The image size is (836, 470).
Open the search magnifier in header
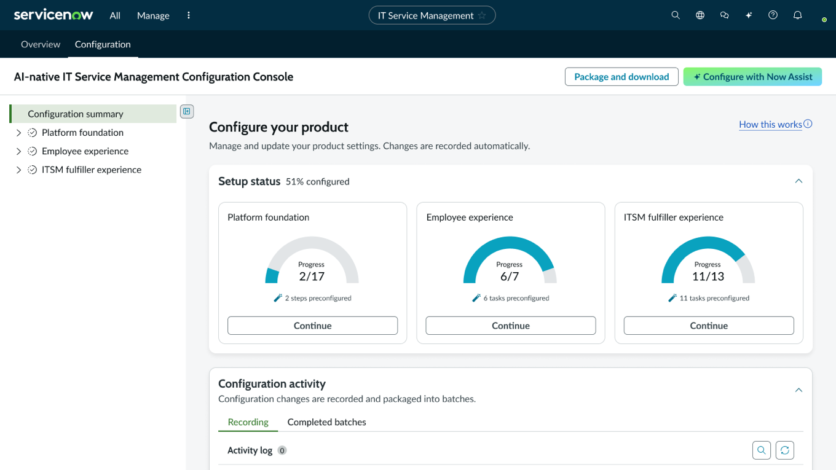[x=676, y=15]
